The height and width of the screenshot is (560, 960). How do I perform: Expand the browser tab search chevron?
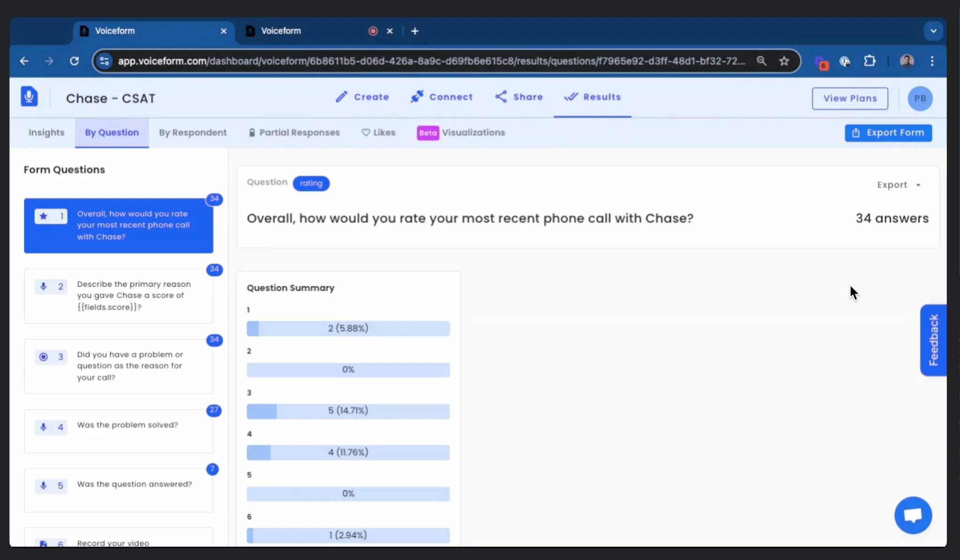click(x=933, y=31)
